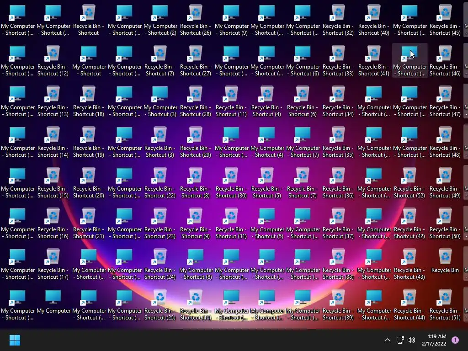Open the Windows Start menu
The image size is (468, 351).
15,340
